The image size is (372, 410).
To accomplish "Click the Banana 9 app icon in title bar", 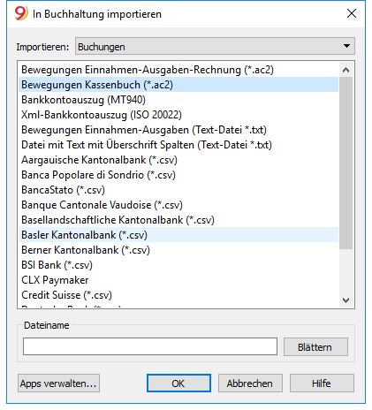I will coord(20,13).
